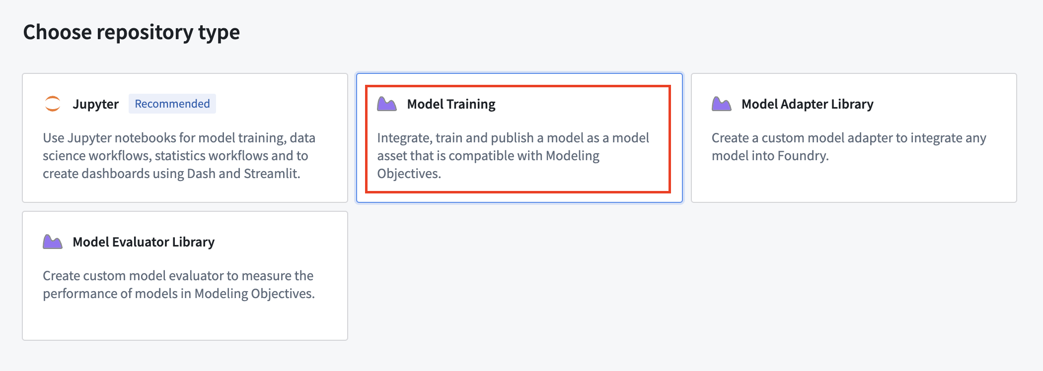
Task: Pick the Model Evaluator Library card
Action: 185,276
